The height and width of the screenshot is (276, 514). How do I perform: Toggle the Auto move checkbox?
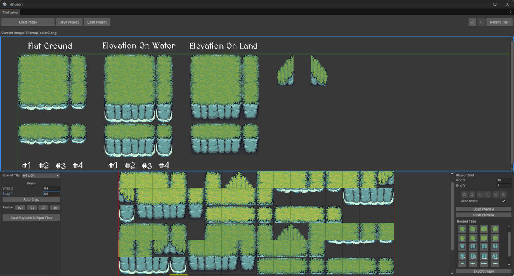(504, 200)
